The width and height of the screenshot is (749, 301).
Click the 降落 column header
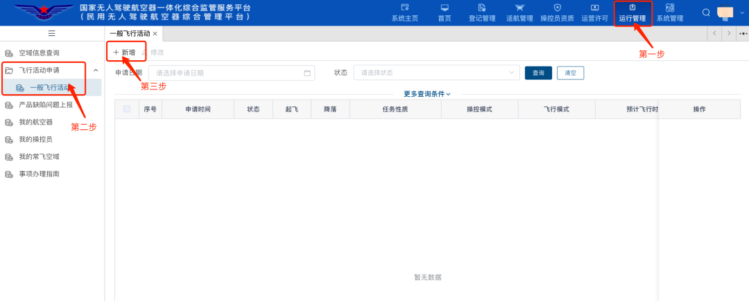[330, 109]
